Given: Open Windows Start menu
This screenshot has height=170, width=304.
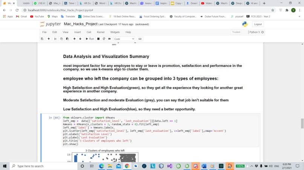Looking at the screenshot, I should tap(5, 166).
